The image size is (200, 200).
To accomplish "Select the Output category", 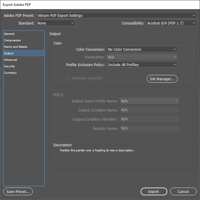I will pyautogui.click(x=24, y=53).
